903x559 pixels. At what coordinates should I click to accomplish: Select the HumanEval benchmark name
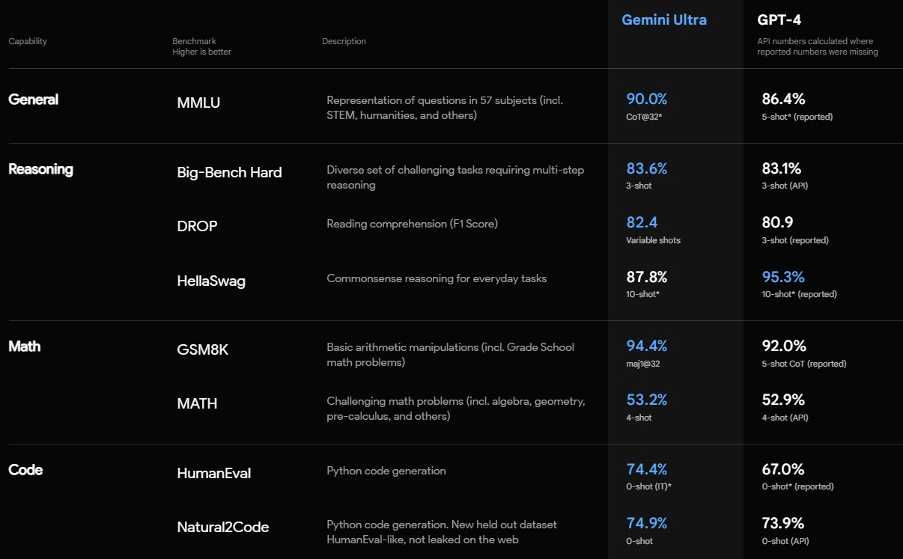click(213, 474)
